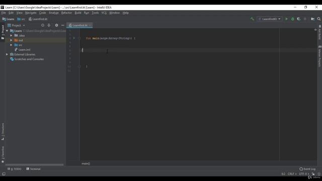Image resolution: width=322 pixels, height=181 pixels.
Task: Open the Navigate menu
Action: pyautogui.click(x=31, y=13)
